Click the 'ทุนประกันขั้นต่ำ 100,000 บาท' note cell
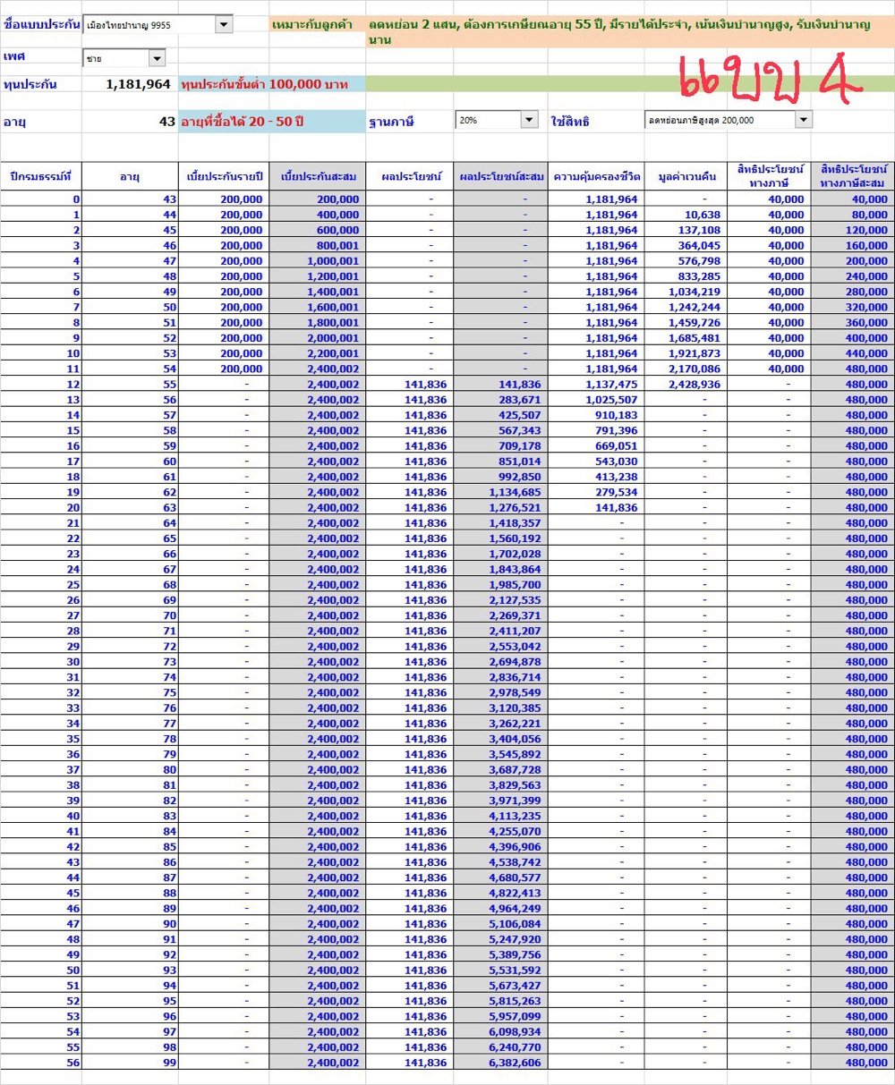Image resolution: width=895 pixels, height=1085 pixels. (x=272, y=84)
